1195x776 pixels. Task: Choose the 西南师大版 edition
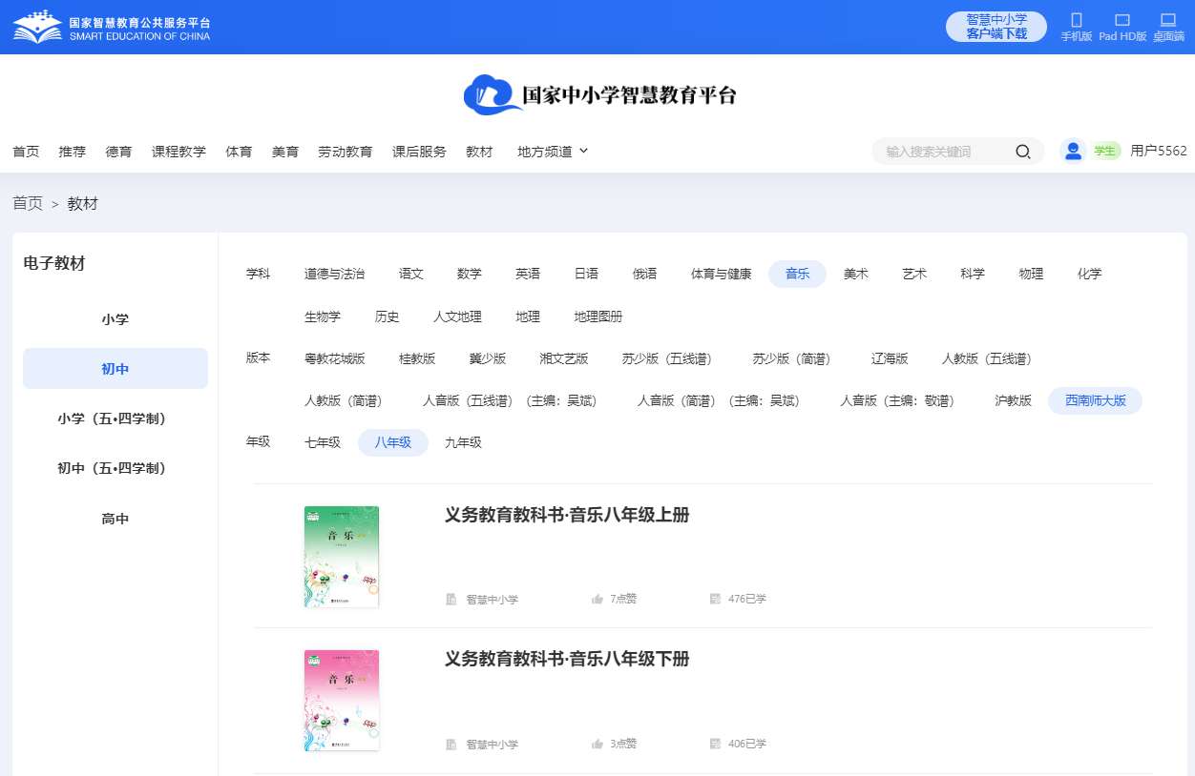[1096, 400]
